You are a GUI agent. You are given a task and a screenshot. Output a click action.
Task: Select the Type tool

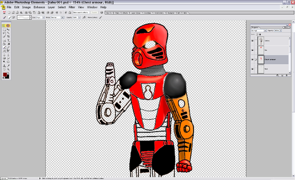click(8, 41)
